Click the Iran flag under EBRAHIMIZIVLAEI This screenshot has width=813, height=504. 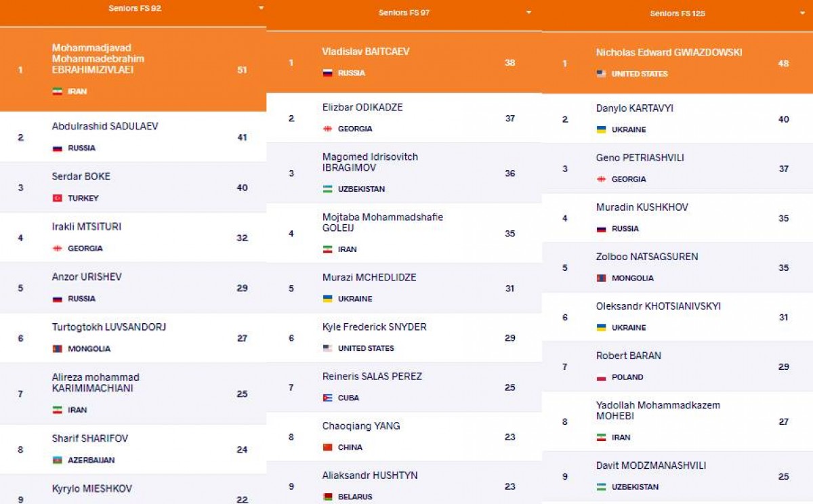pos(58,91)
